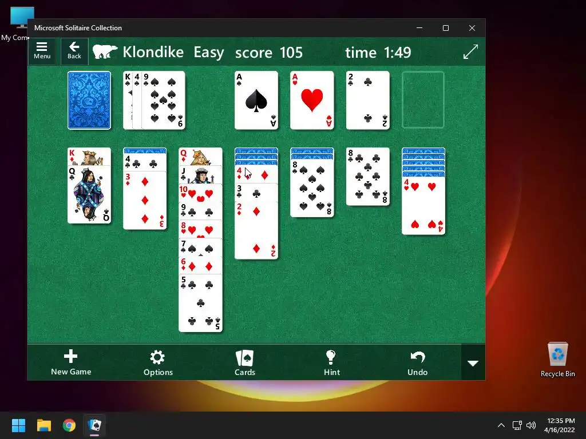Select the 8 of hearts card
Viewport: 586px width, 439px height.
click(x=201, y=229)
